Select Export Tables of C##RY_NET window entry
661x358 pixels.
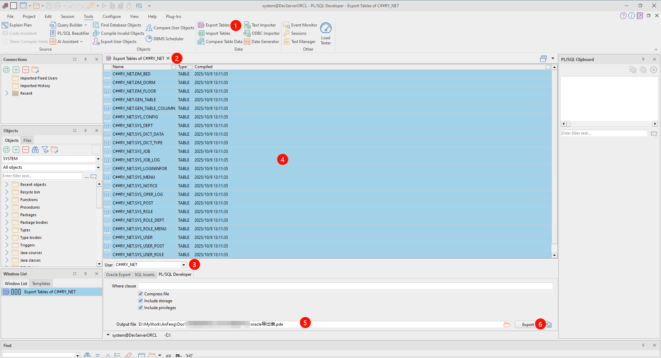[x=52, y=292]
